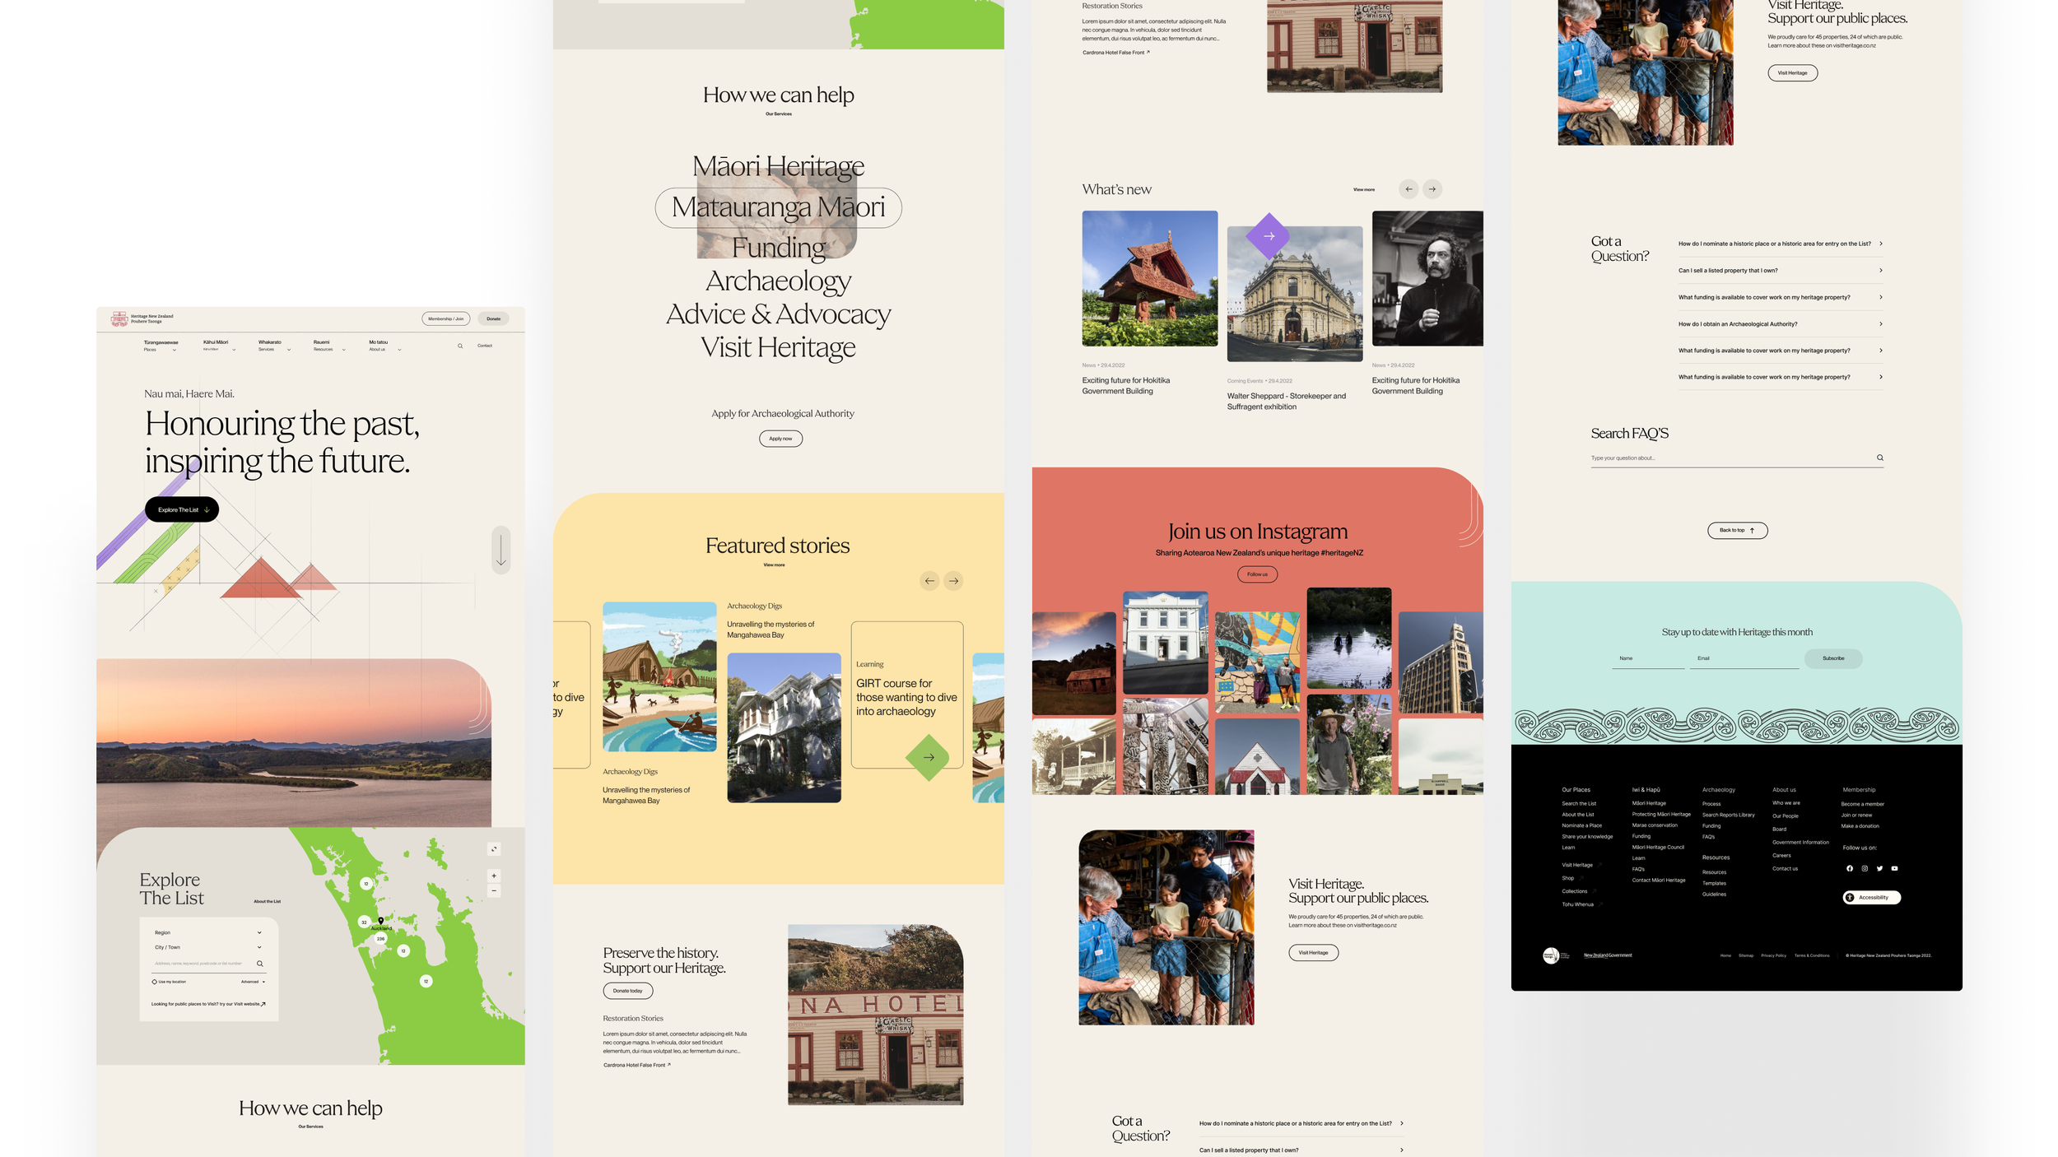This screenshot has height=1157, width=2058.
Task: Open the 32 cluster marker on map
Action: pos(364,922)
